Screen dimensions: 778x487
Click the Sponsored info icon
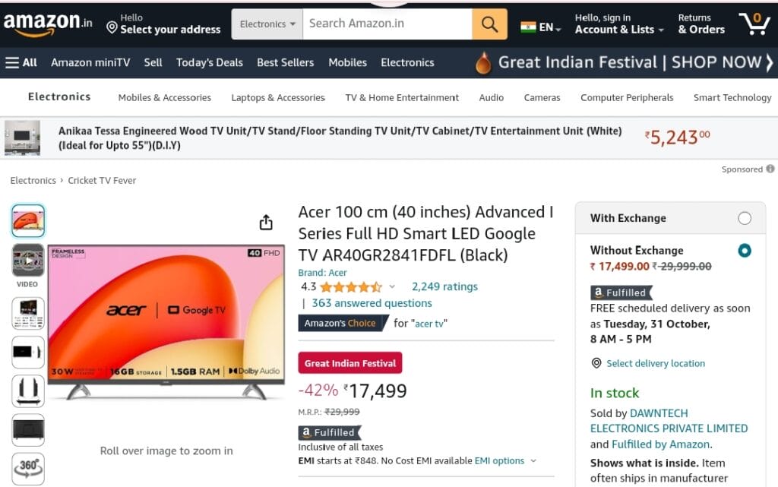tap(770, 169)
